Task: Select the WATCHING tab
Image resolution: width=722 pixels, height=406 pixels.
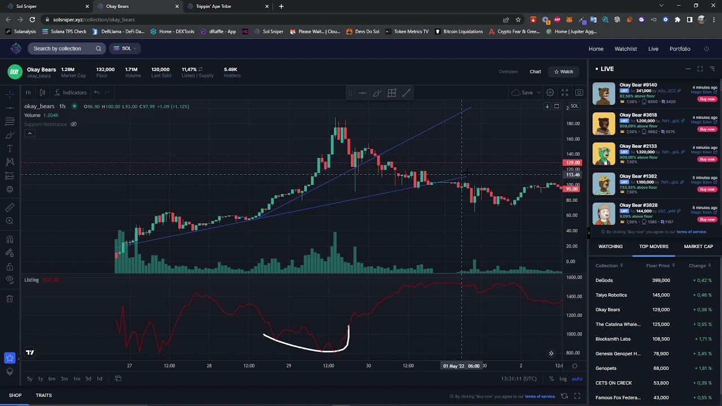Action: point(610,246)
